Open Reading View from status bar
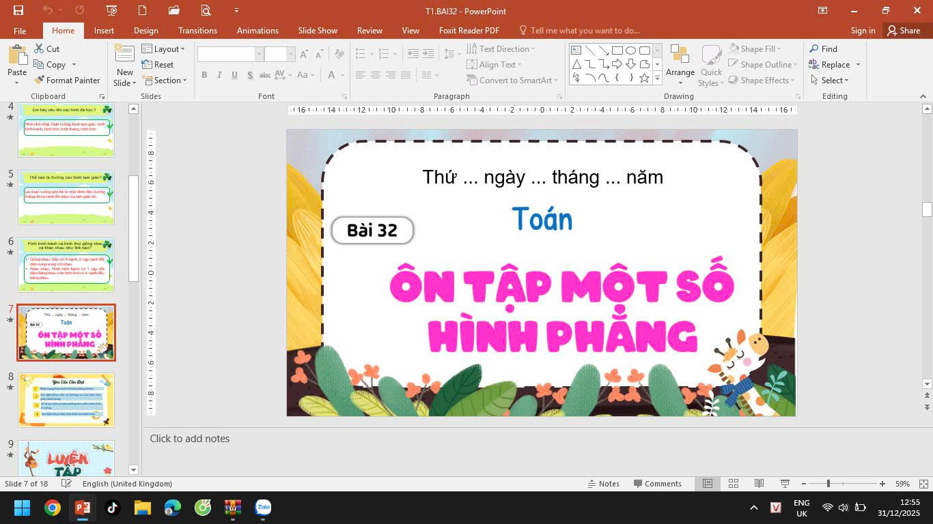The width and height of the screenshot is (933, 524). point(759,484)
